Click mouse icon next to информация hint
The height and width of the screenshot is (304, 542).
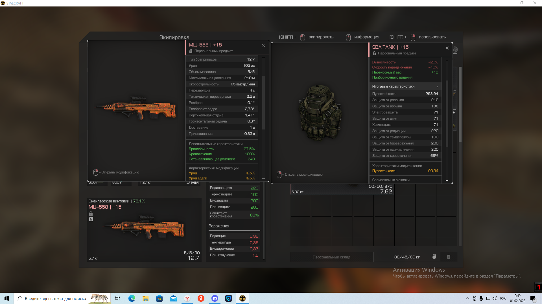click(348, 37)
